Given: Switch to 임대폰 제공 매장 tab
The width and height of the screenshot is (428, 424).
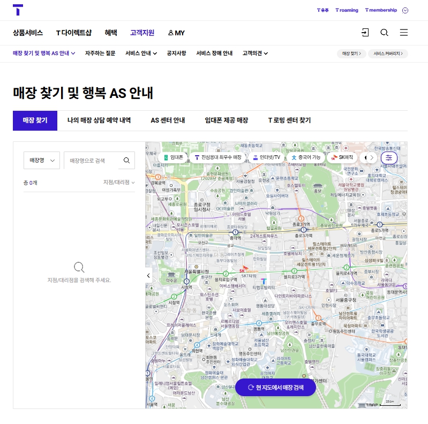Looking at the screenshot, I should pyautogui.click(x=226, y=120).
